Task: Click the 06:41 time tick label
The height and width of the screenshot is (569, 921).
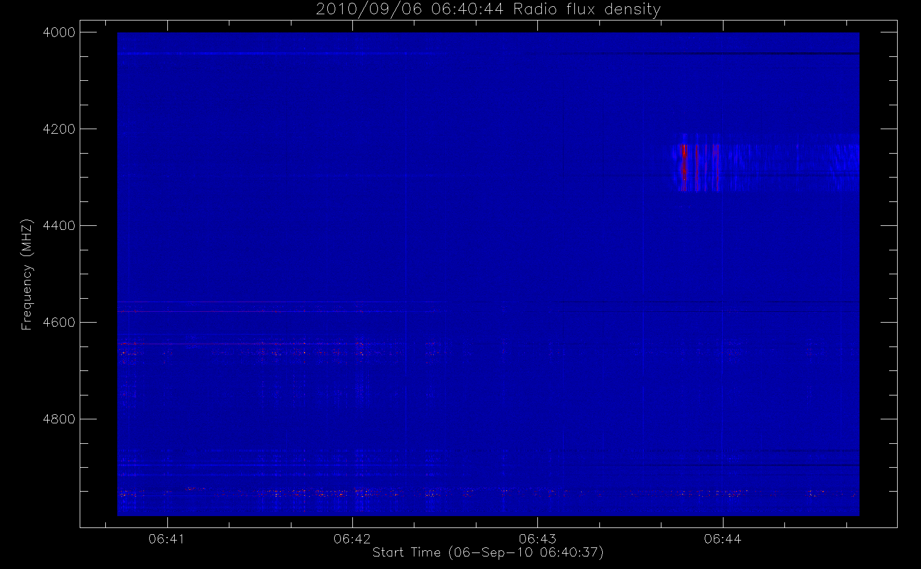Action: pos(167,539)
